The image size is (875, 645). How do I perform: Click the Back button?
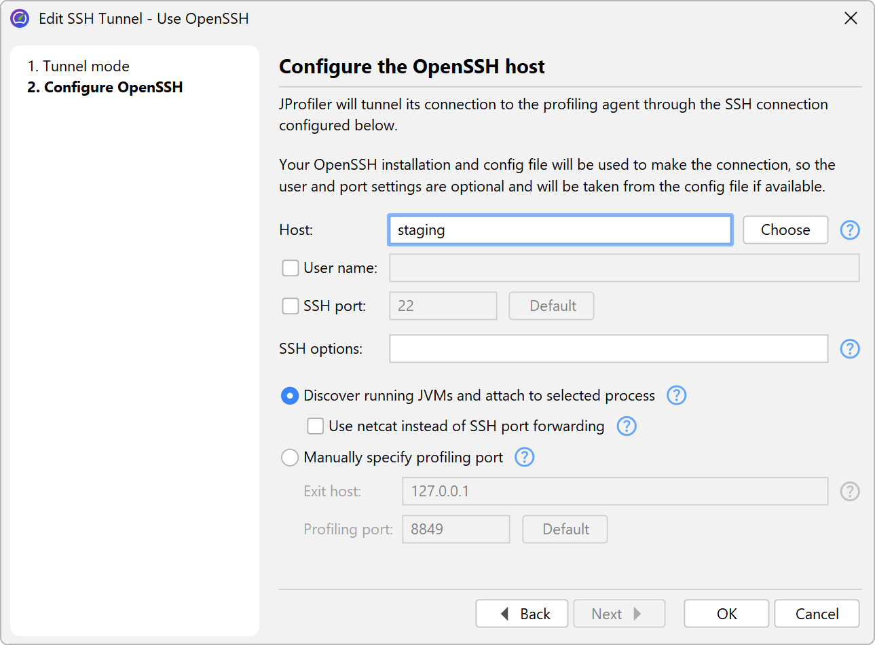click(522, 614)
